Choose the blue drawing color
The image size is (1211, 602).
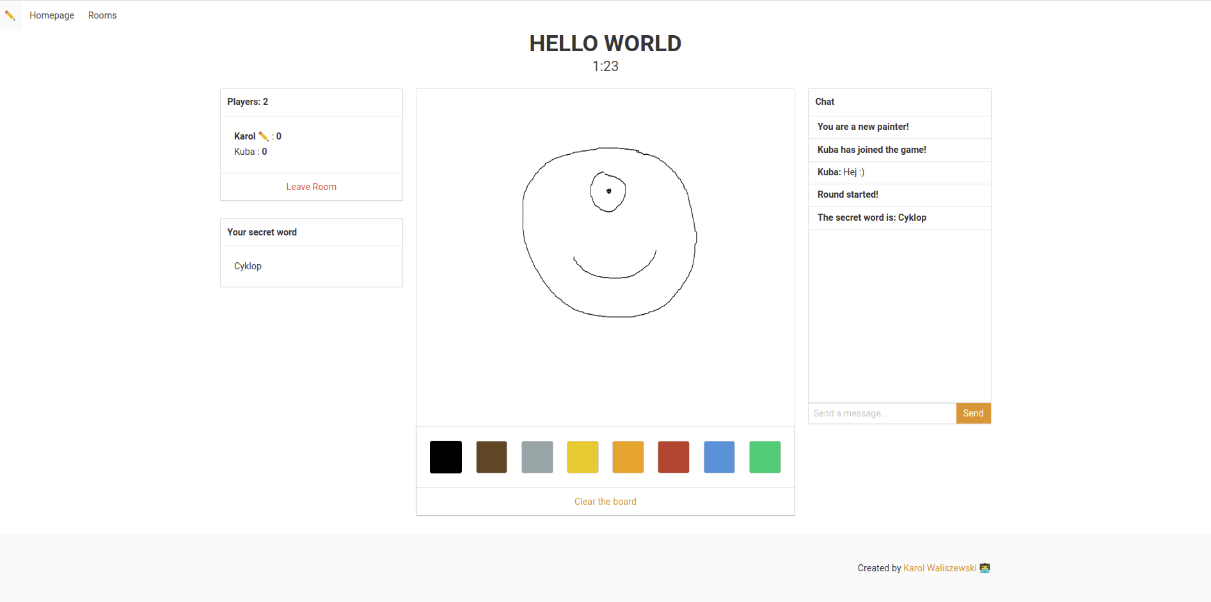[719, 457]
